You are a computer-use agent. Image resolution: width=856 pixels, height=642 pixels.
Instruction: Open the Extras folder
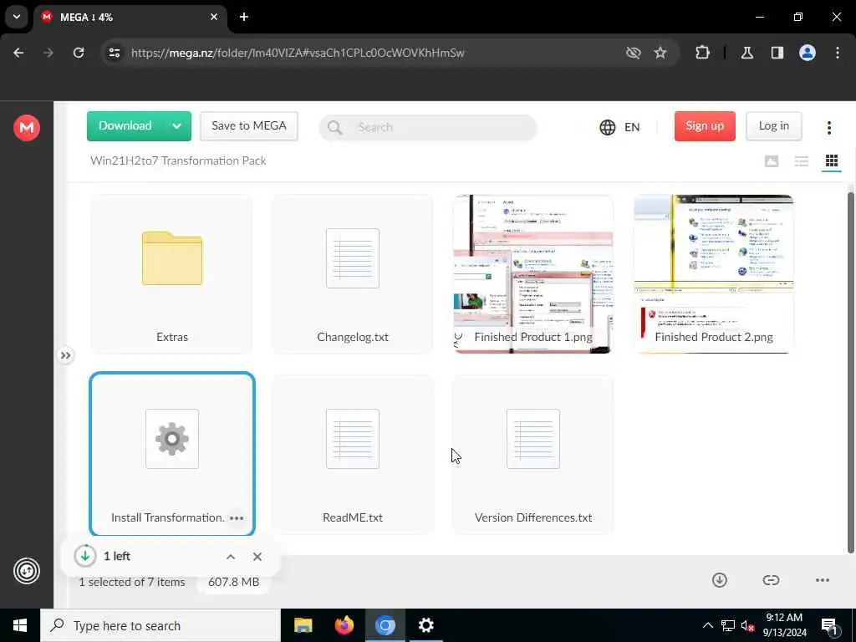172,274
